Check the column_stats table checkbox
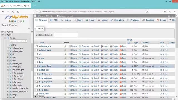 click(x=36, y=50)
